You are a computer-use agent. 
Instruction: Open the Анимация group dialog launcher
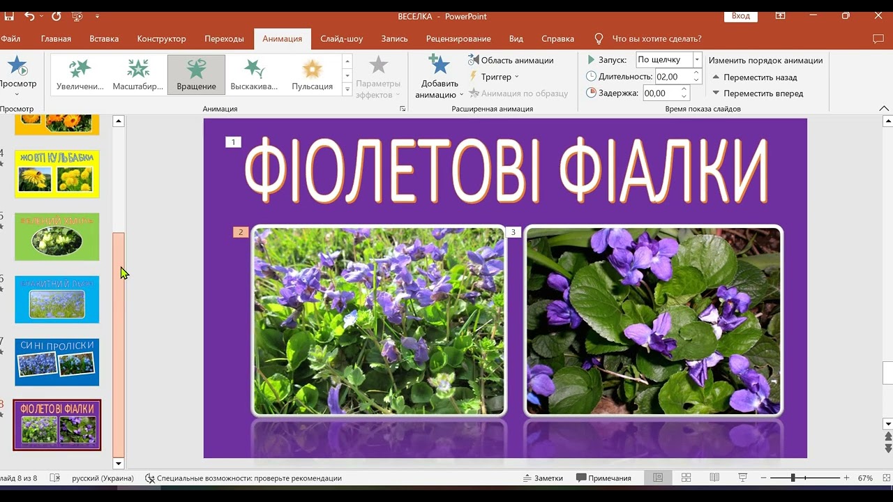pos(403,109)
